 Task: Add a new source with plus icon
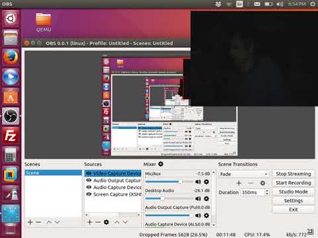pyautogui.click(x=89, y=222)
